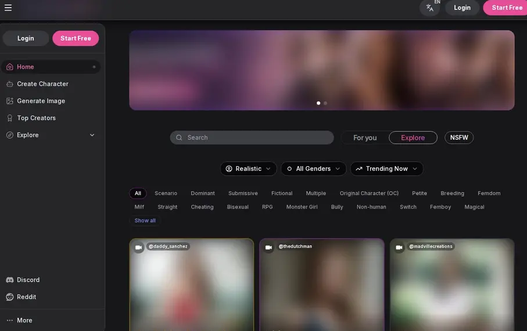This screenshot has height=331, width=527.
Task: Switch to the For you view
Action: click(365, 138)
